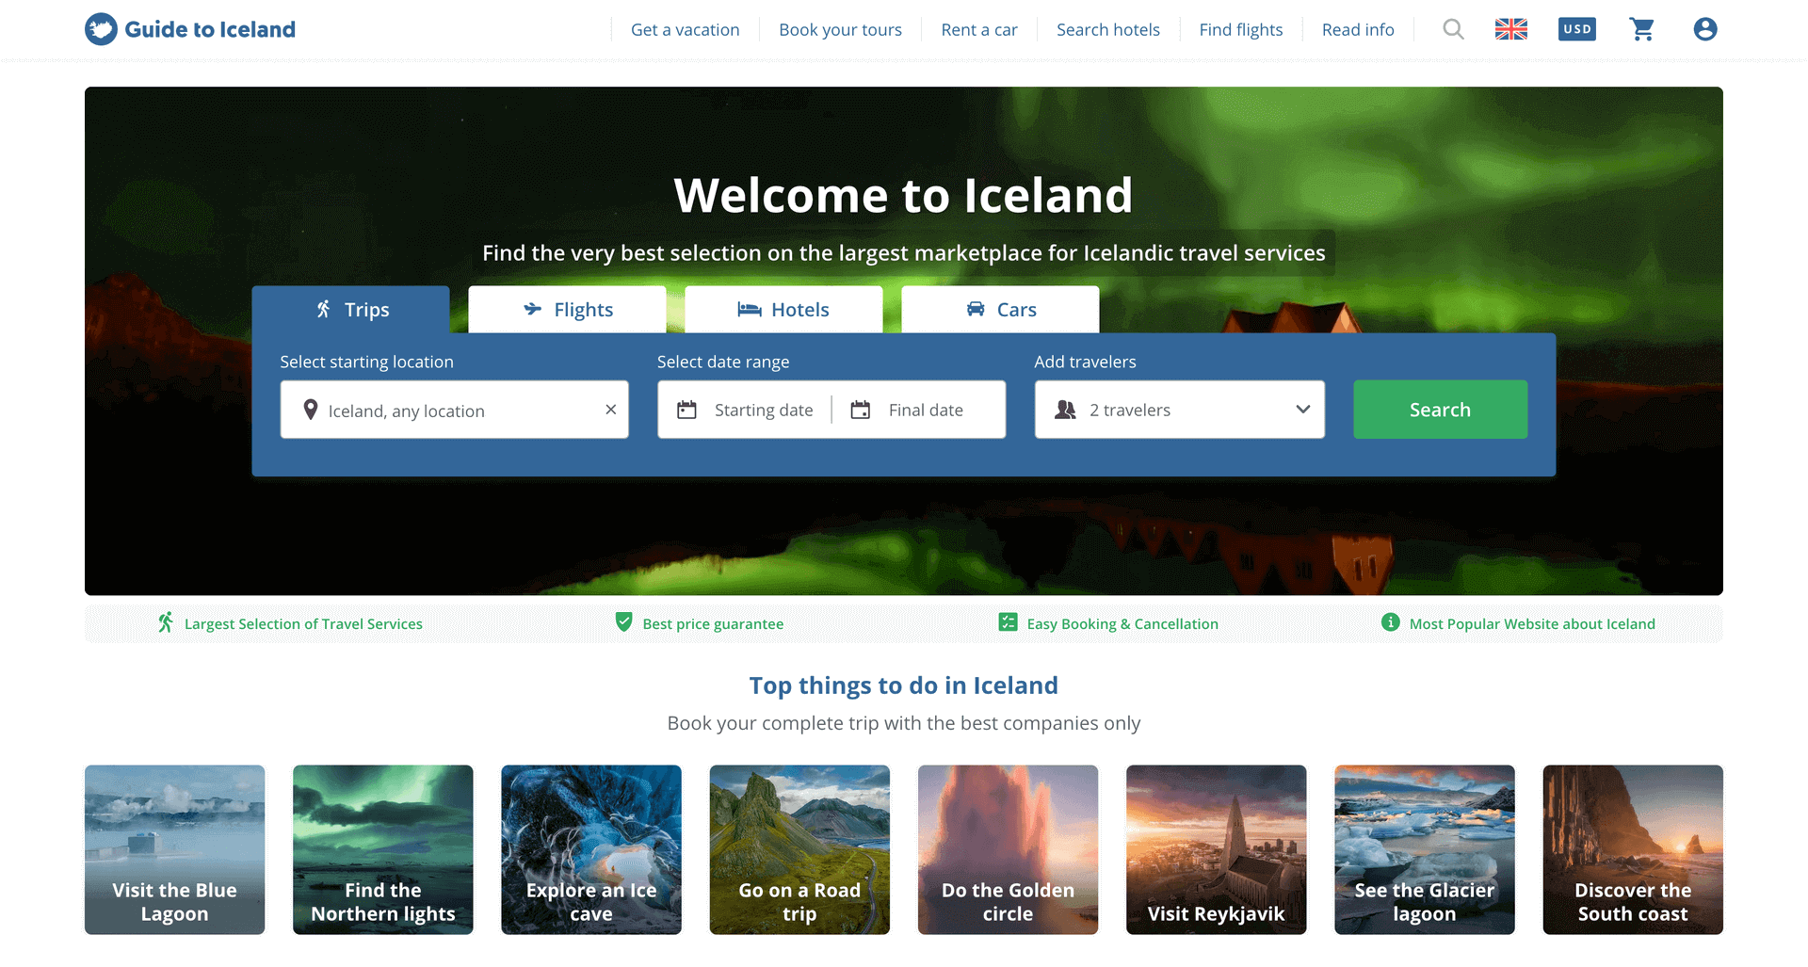Screen dimensions: 1808x967
Task: Click the info icon by Most Popular Website
Action: [1390, 621]
